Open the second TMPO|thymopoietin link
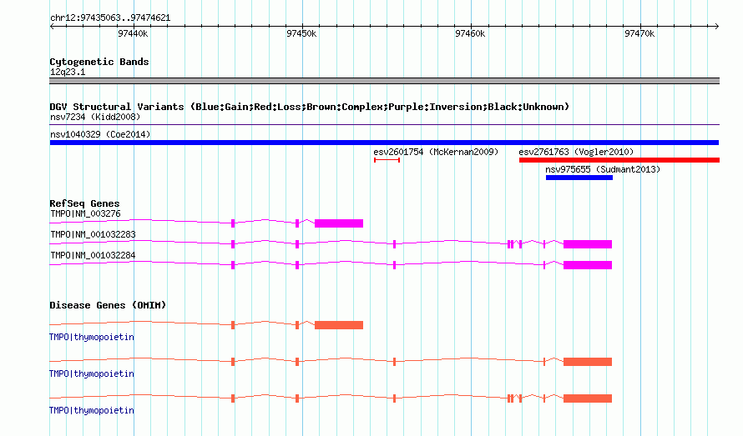This screenshot has width=743, height=436. [92, 374]
